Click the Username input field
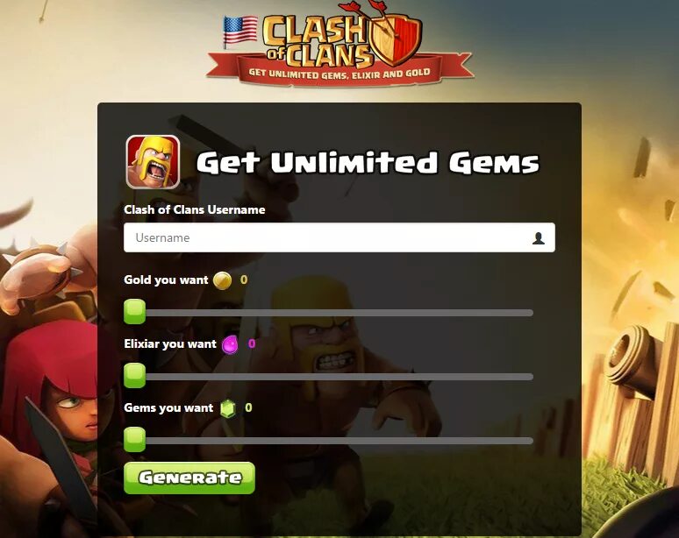This screenshot has width=679, height=538. tap(339, 237)
